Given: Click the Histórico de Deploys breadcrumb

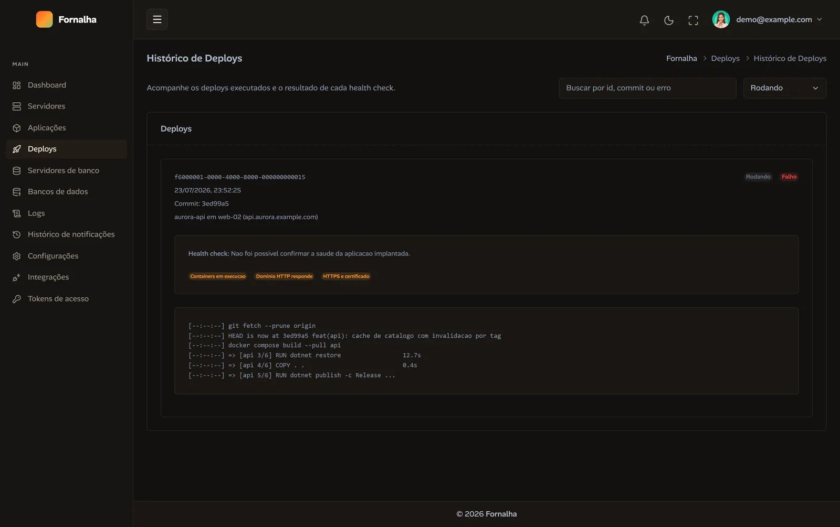Looking at the screenshot, I should 790,58.
